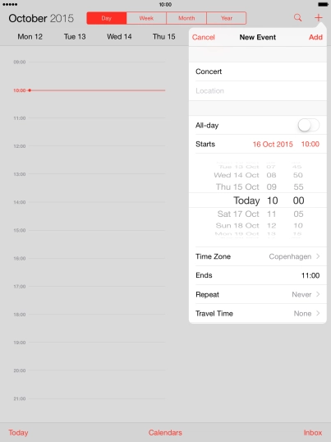Pick hour 11 in time picker
Screen dimensions: 331x442
(272, 214)
